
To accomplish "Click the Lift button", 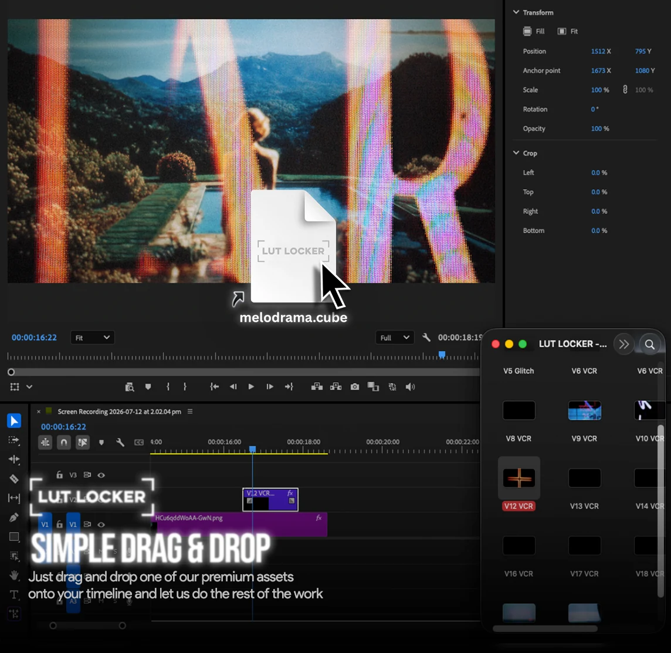I will coord(317,387).
